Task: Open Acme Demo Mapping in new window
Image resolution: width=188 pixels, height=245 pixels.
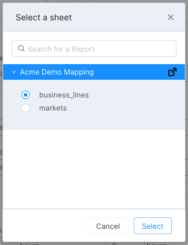Action: coord(172,72)
